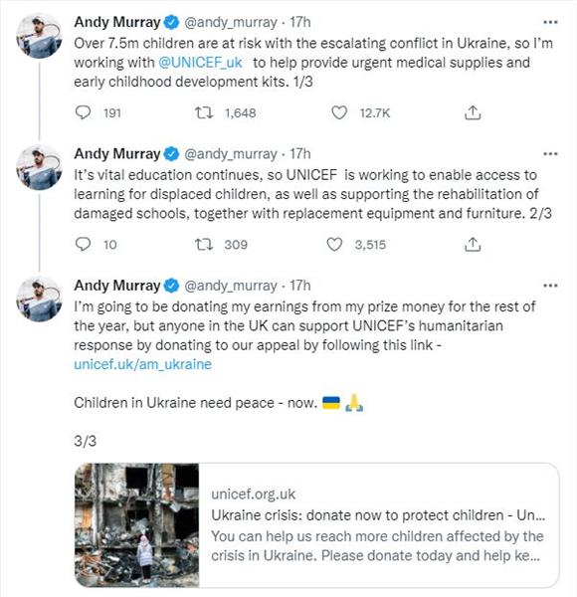Retweet the tweet with 1,648 retweets

[204, 112]
